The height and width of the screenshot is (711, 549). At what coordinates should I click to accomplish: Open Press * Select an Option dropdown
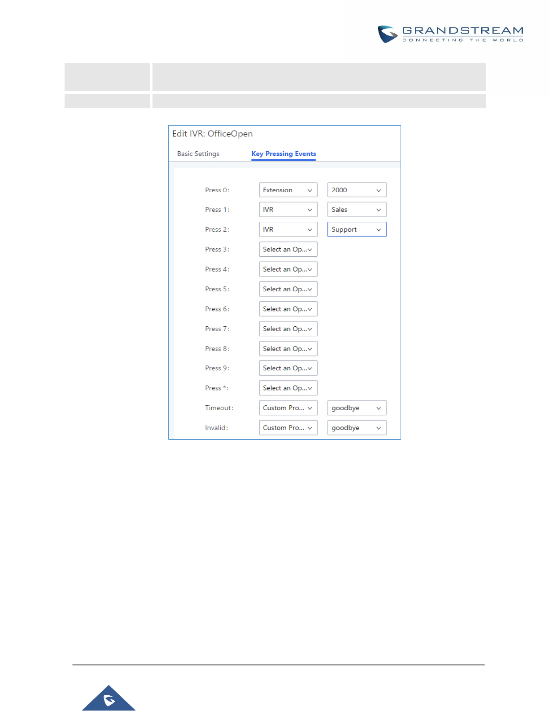288,388
